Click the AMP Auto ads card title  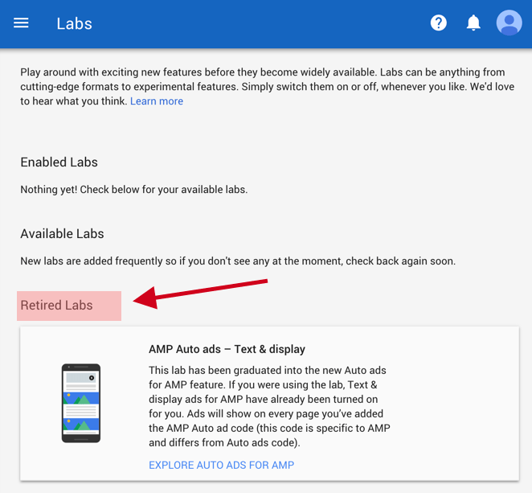[x=227, y=349]
